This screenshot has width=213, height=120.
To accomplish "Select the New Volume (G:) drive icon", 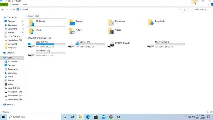I will tap(31, 55).
